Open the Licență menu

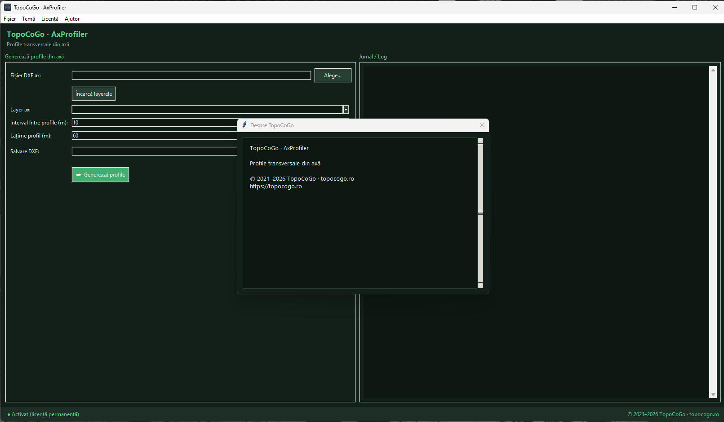point(50,19)
